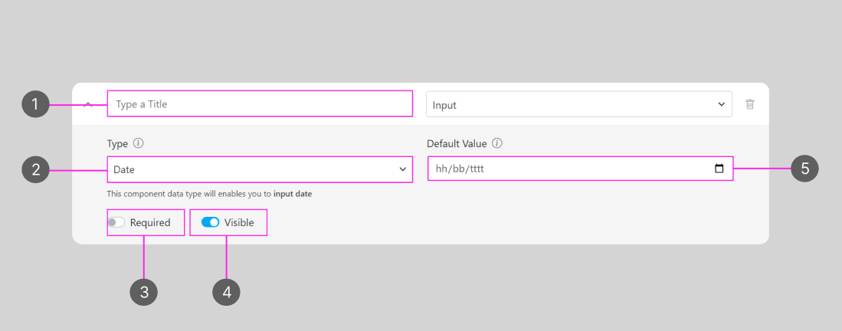Enable the Required toggle switch

(x=116, y=223)
